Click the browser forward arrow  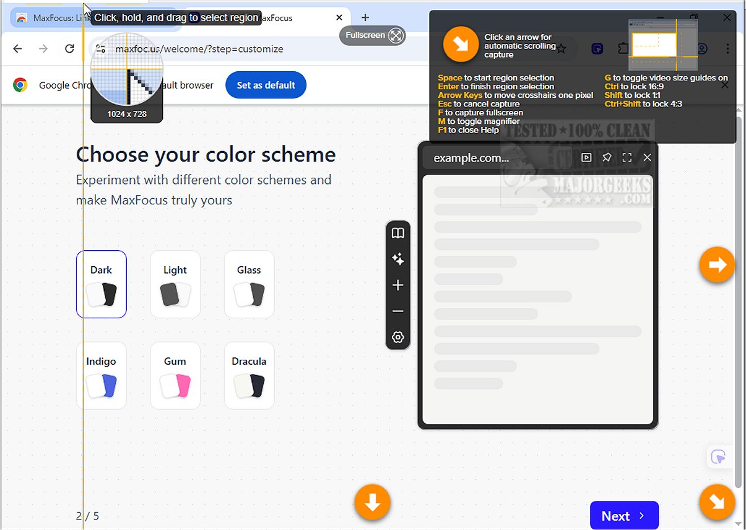[x=43, y=48]
